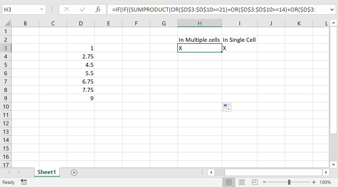Select row 10 header
The image size is (338, 187).
coord(6,107)
